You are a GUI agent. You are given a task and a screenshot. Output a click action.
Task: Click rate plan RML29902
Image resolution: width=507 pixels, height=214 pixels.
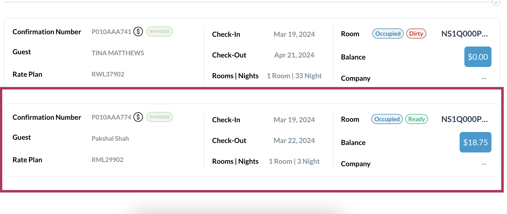[x=108, y=160]
